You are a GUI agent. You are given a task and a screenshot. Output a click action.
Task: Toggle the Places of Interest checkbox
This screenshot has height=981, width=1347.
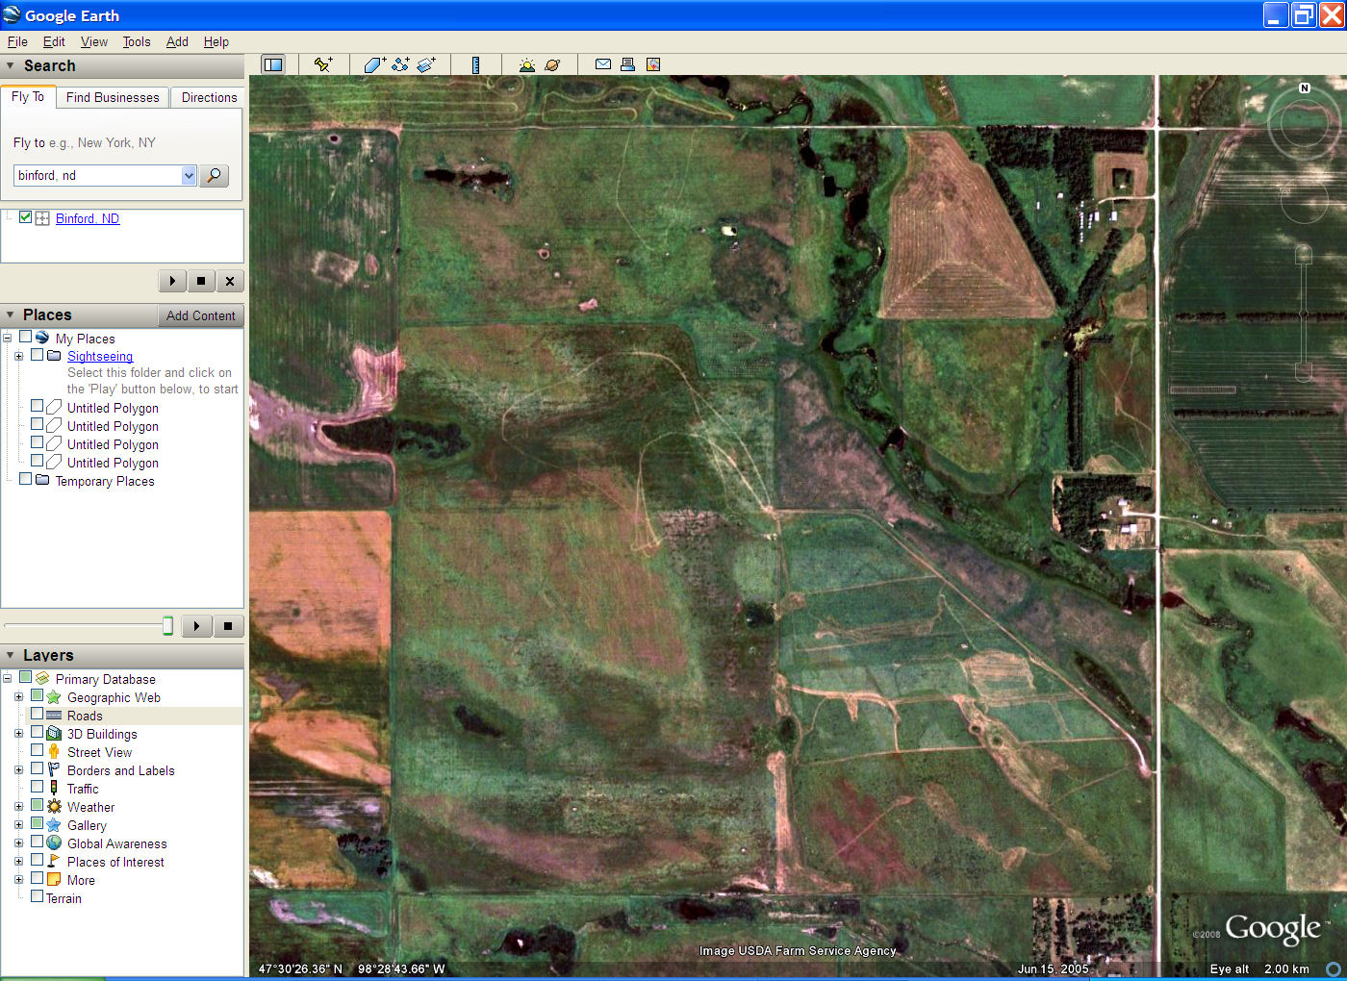pos(37,861)
